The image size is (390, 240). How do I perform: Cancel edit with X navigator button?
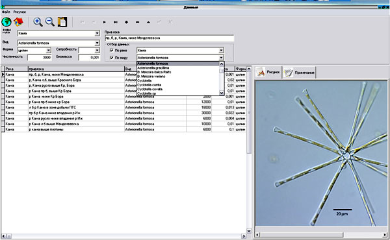pos(170,22)
